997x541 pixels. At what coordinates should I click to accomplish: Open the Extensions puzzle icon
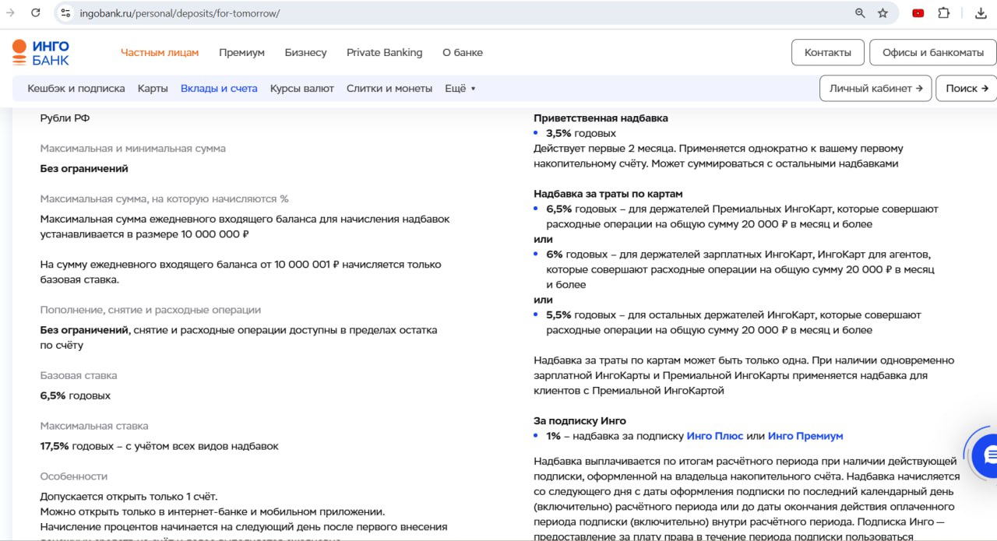coord(943,13)
